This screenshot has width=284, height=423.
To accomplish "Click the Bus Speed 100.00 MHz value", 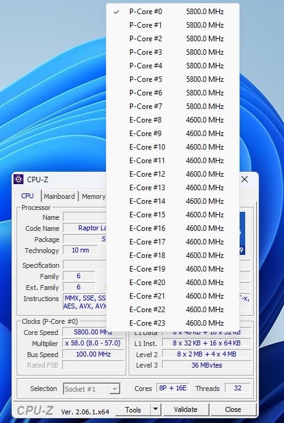I will coord(93,354).
